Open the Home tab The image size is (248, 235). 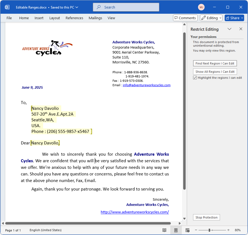(x=24, y=18)
